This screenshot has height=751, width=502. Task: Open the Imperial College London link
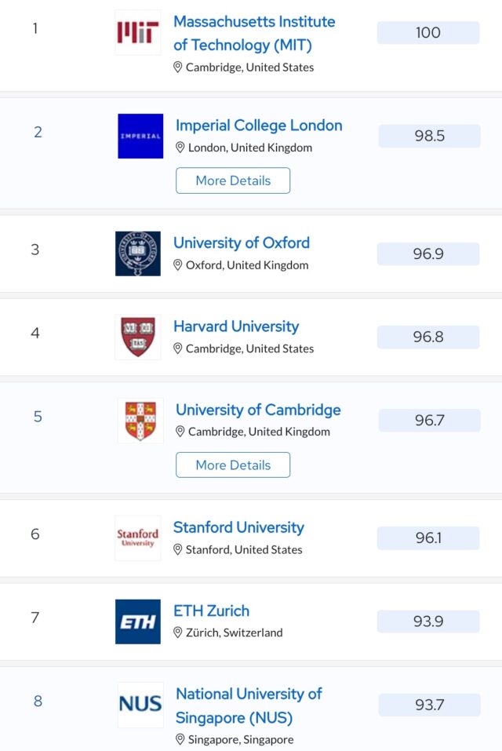[x=259, y=126]
